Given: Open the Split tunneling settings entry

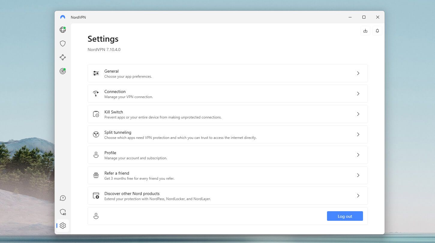Looking at the screenshot, I should tap(228, 134).
